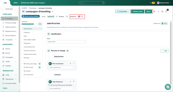Click the Article 30 mode tag
The image size is (173, 92).
[51, 16]
